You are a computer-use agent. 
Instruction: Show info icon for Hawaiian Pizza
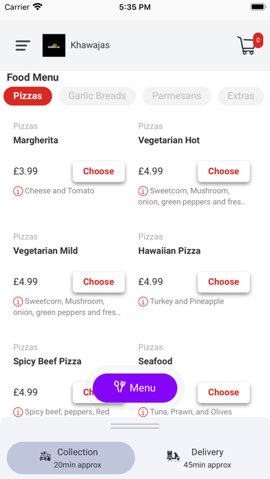[x=143, y=302]
